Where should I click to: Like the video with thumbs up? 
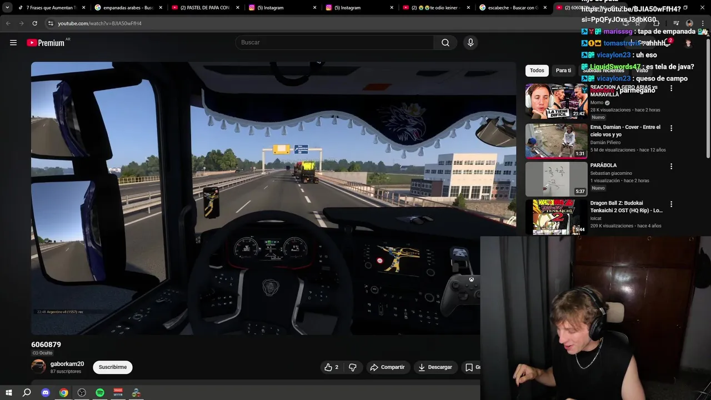click(x=332, y=367)
